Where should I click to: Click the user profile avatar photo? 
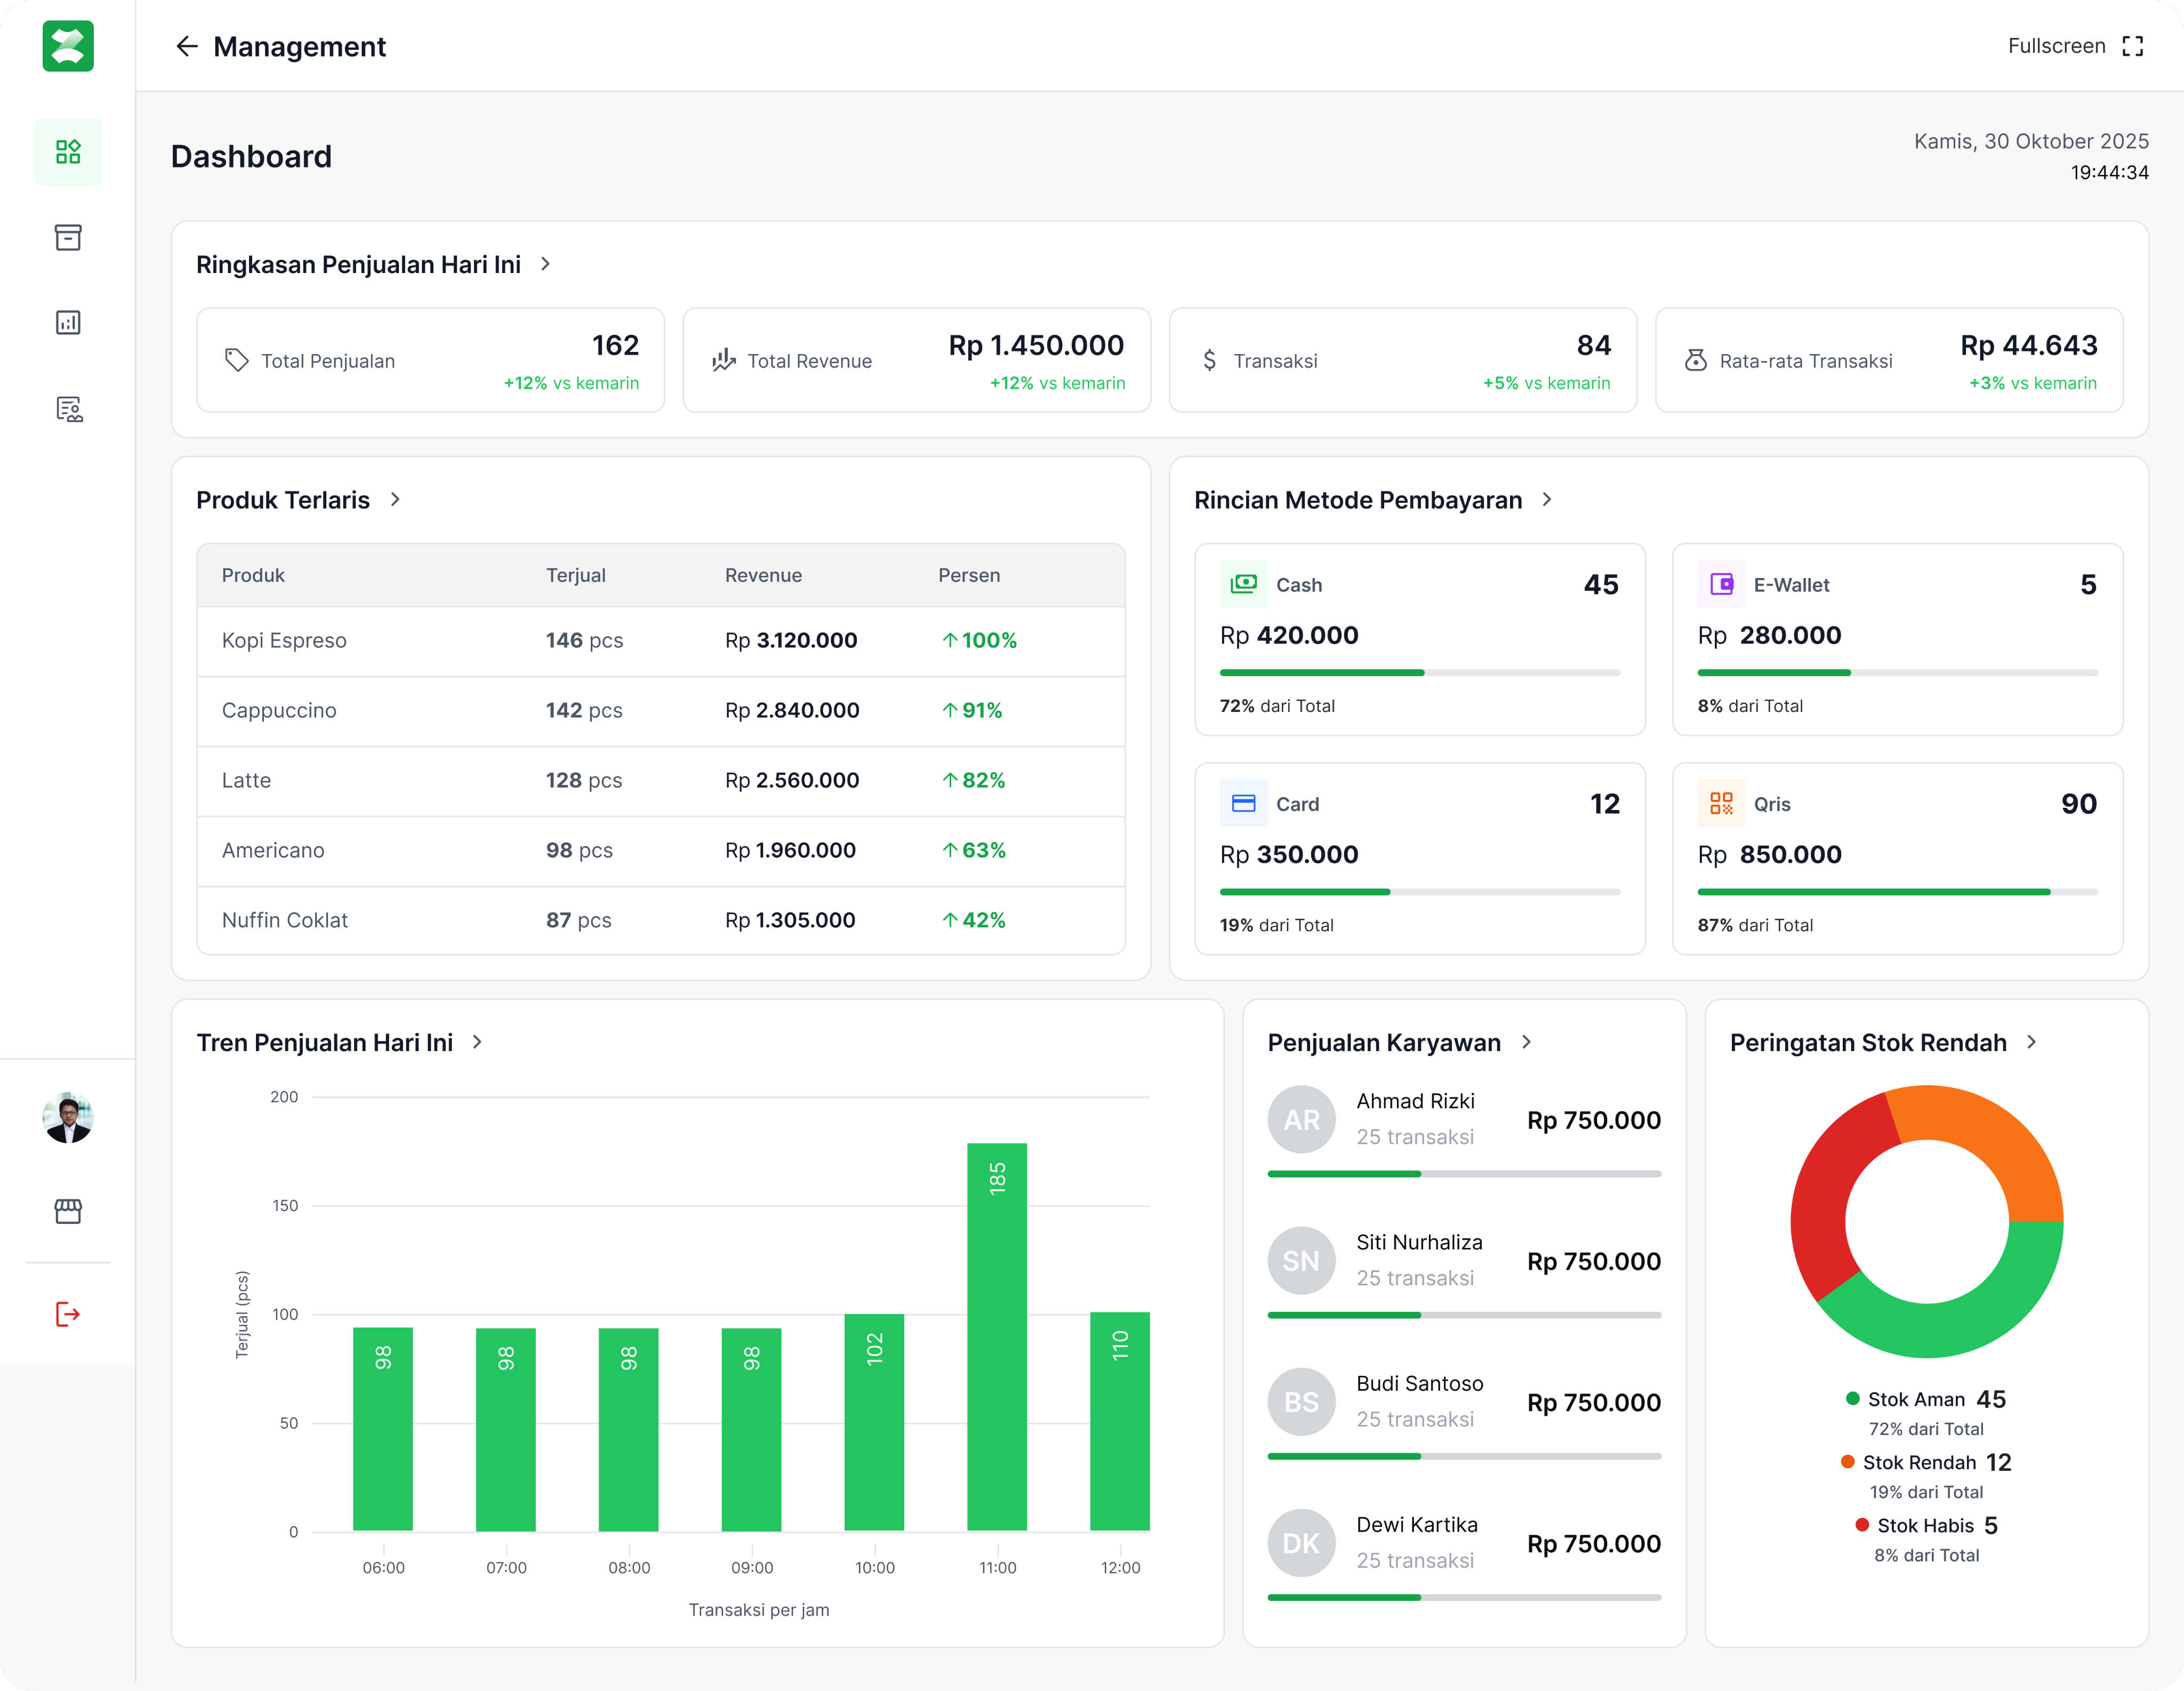coord(68,1117)
